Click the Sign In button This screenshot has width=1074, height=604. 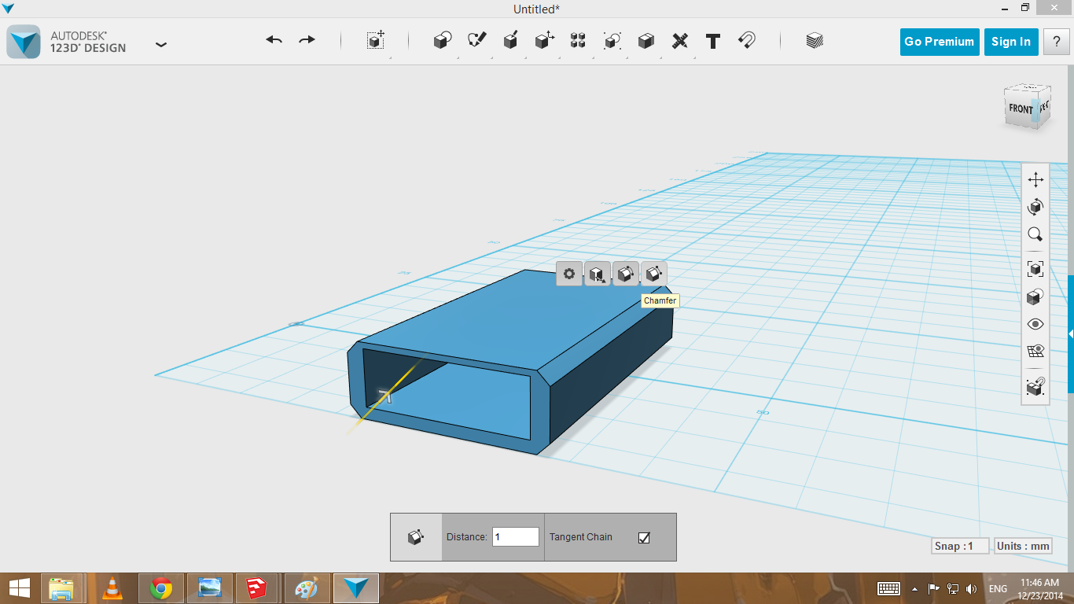coord(1011,42)
